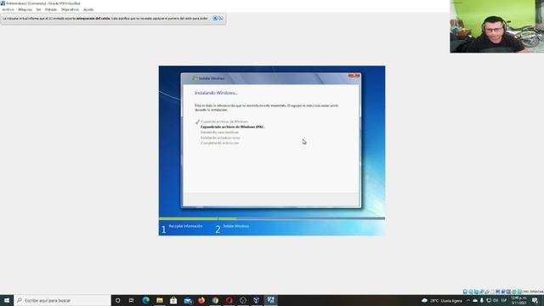Click the 'Instalando Windows...' heading
Viewport: 544px width, 306px height.
216,93
